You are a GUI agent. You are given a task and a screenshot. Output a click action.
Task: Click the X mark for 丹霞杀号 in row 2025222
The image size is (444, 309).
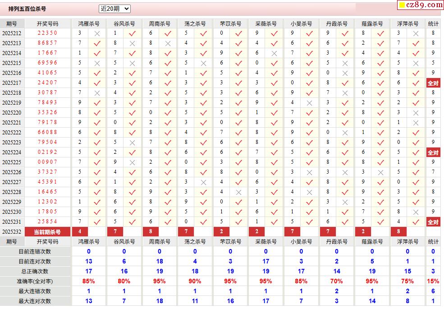[345, 133]
